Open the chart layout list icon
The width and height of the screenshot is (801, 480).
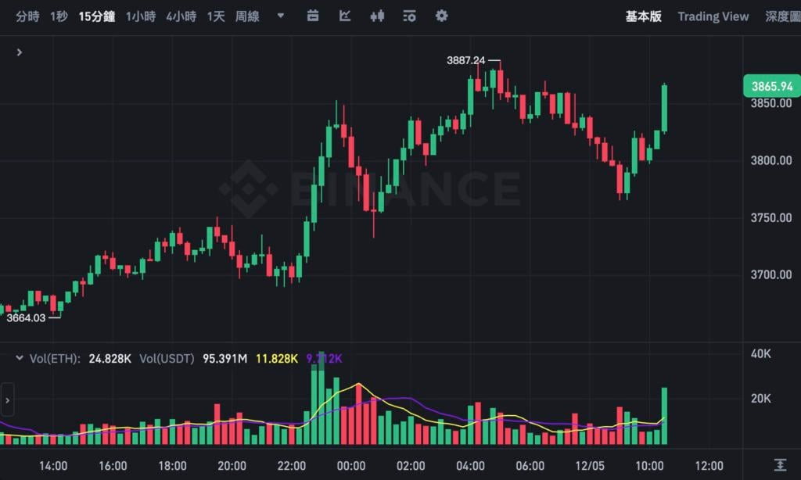(409, 16)
